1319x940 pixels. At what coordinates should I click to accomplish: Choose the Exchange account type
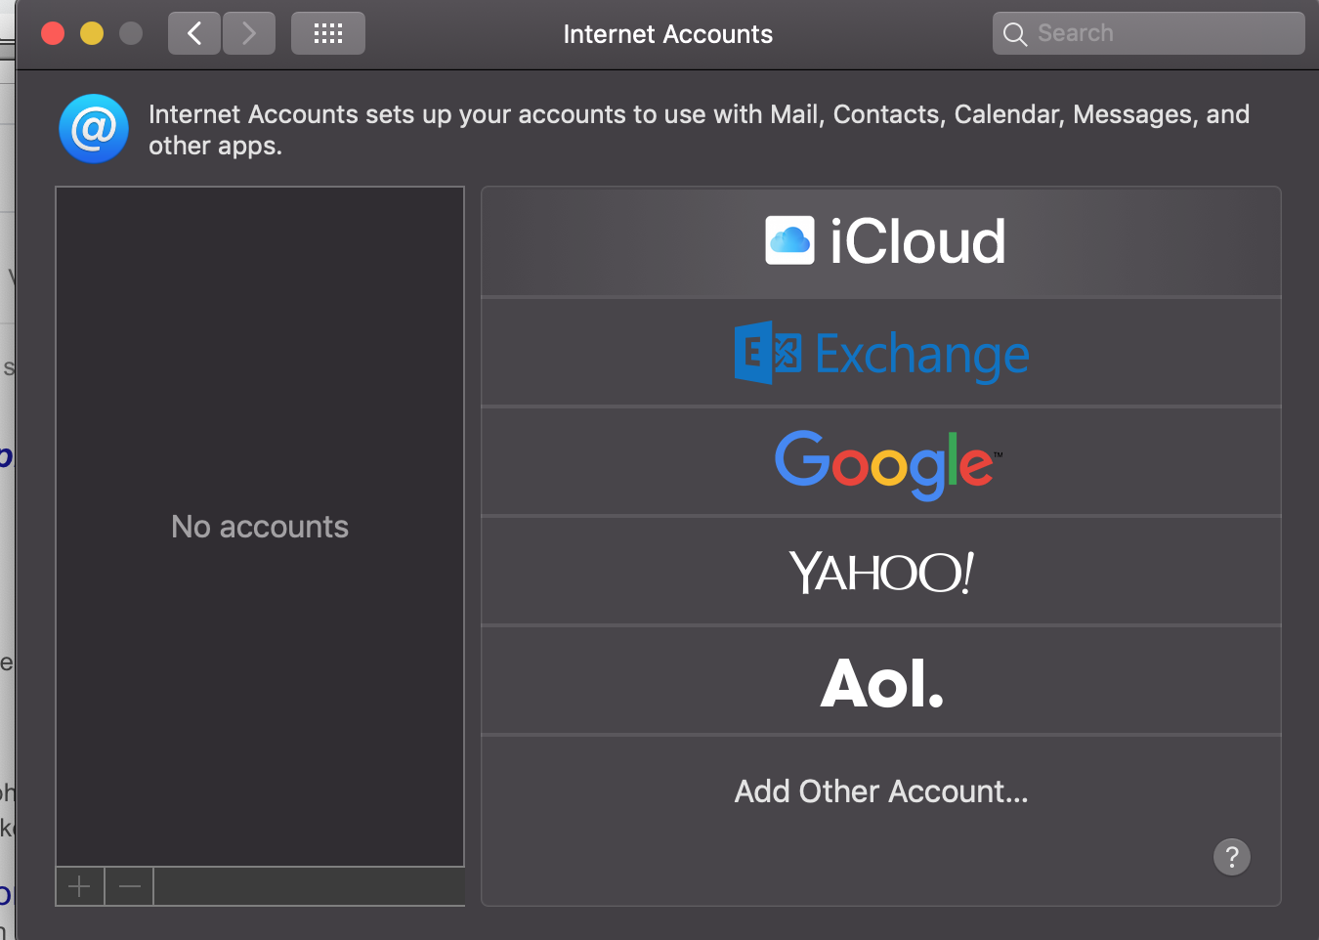pos(881,354)
